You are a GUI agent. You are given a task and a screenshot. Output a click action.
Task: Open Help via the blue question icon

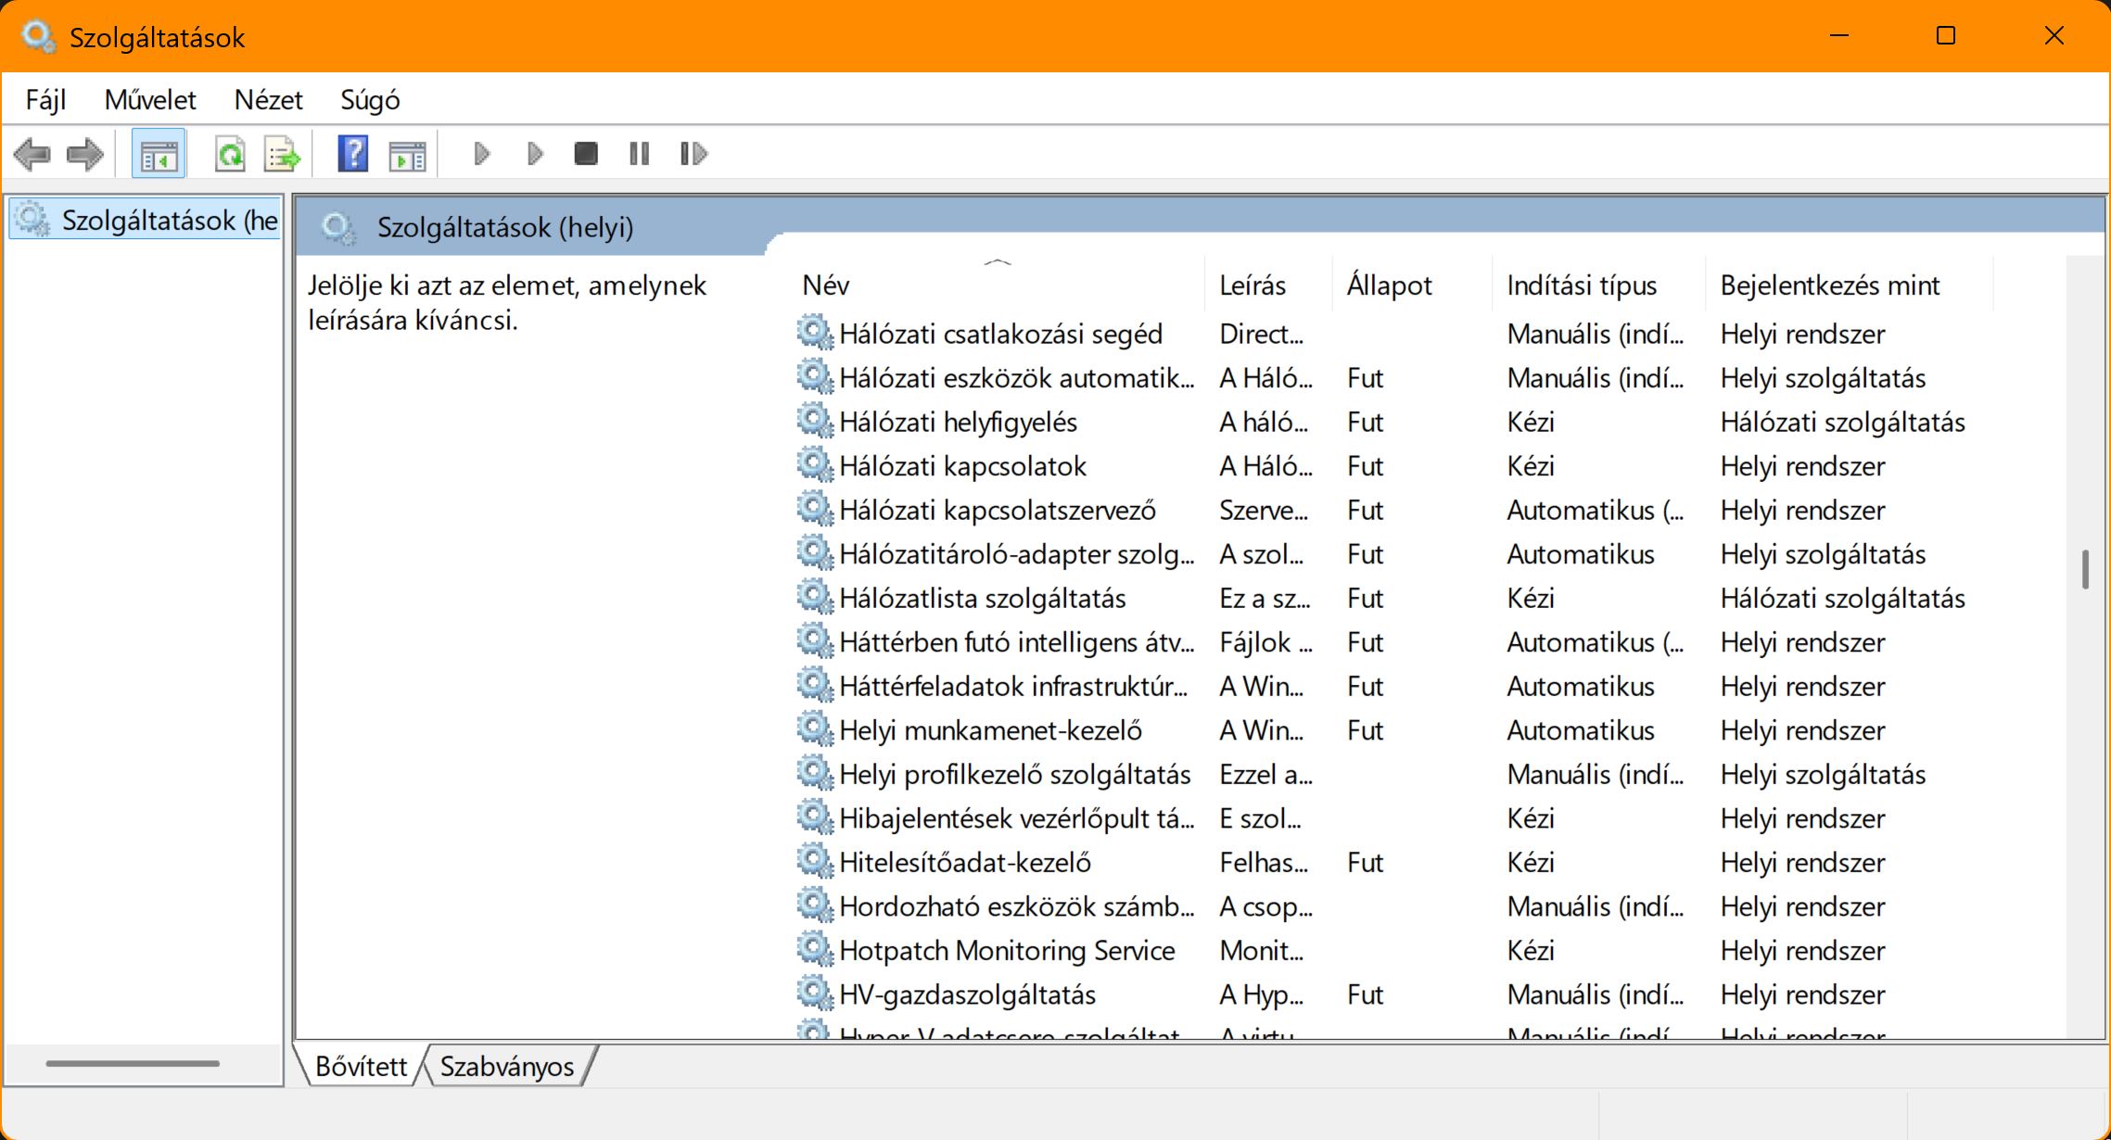coord(352,154)
